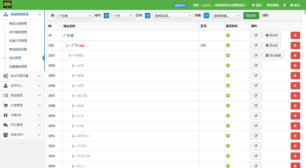Click the 清除缓存 button

click(x=180, y=5)
